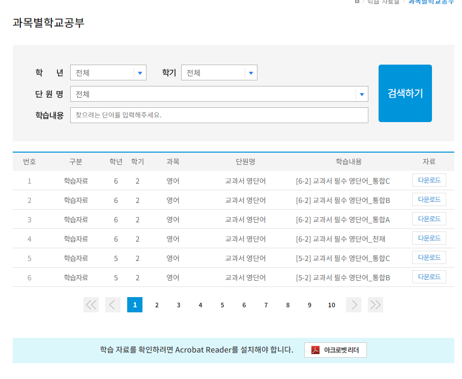Select page 3 in pagination

(179, 305)
